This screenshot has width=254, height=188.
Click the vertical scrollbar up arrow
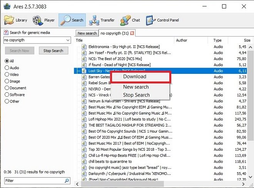pos(251,47)
